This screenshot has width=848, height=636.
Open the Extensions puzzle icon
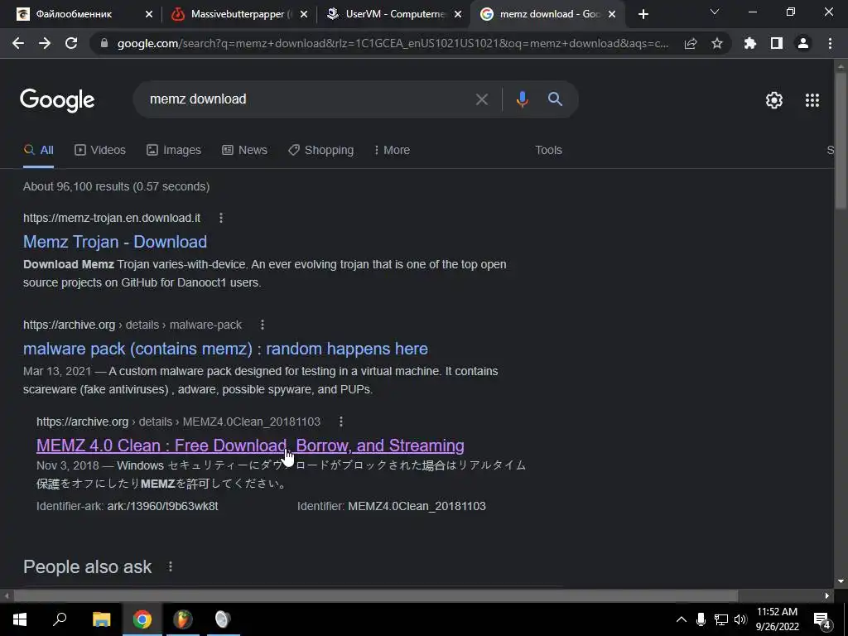click(x=750, y=44)
